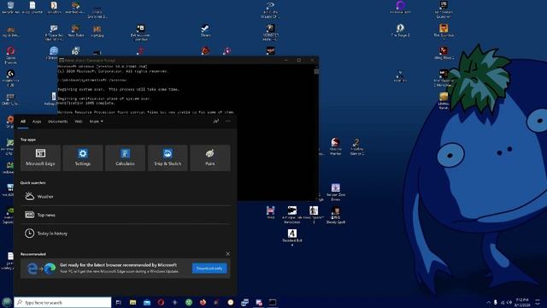Open the search panel options ellipsis
547x308 pixels.
click(228, 121)
